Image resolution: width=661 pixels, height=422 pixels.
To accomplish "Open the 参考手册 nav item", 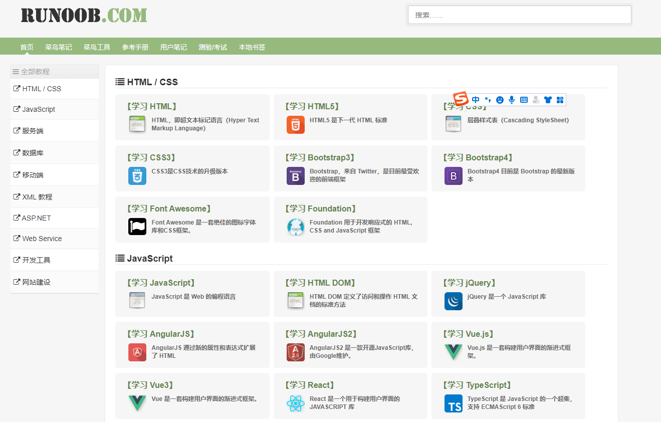I will click(135, 47).
